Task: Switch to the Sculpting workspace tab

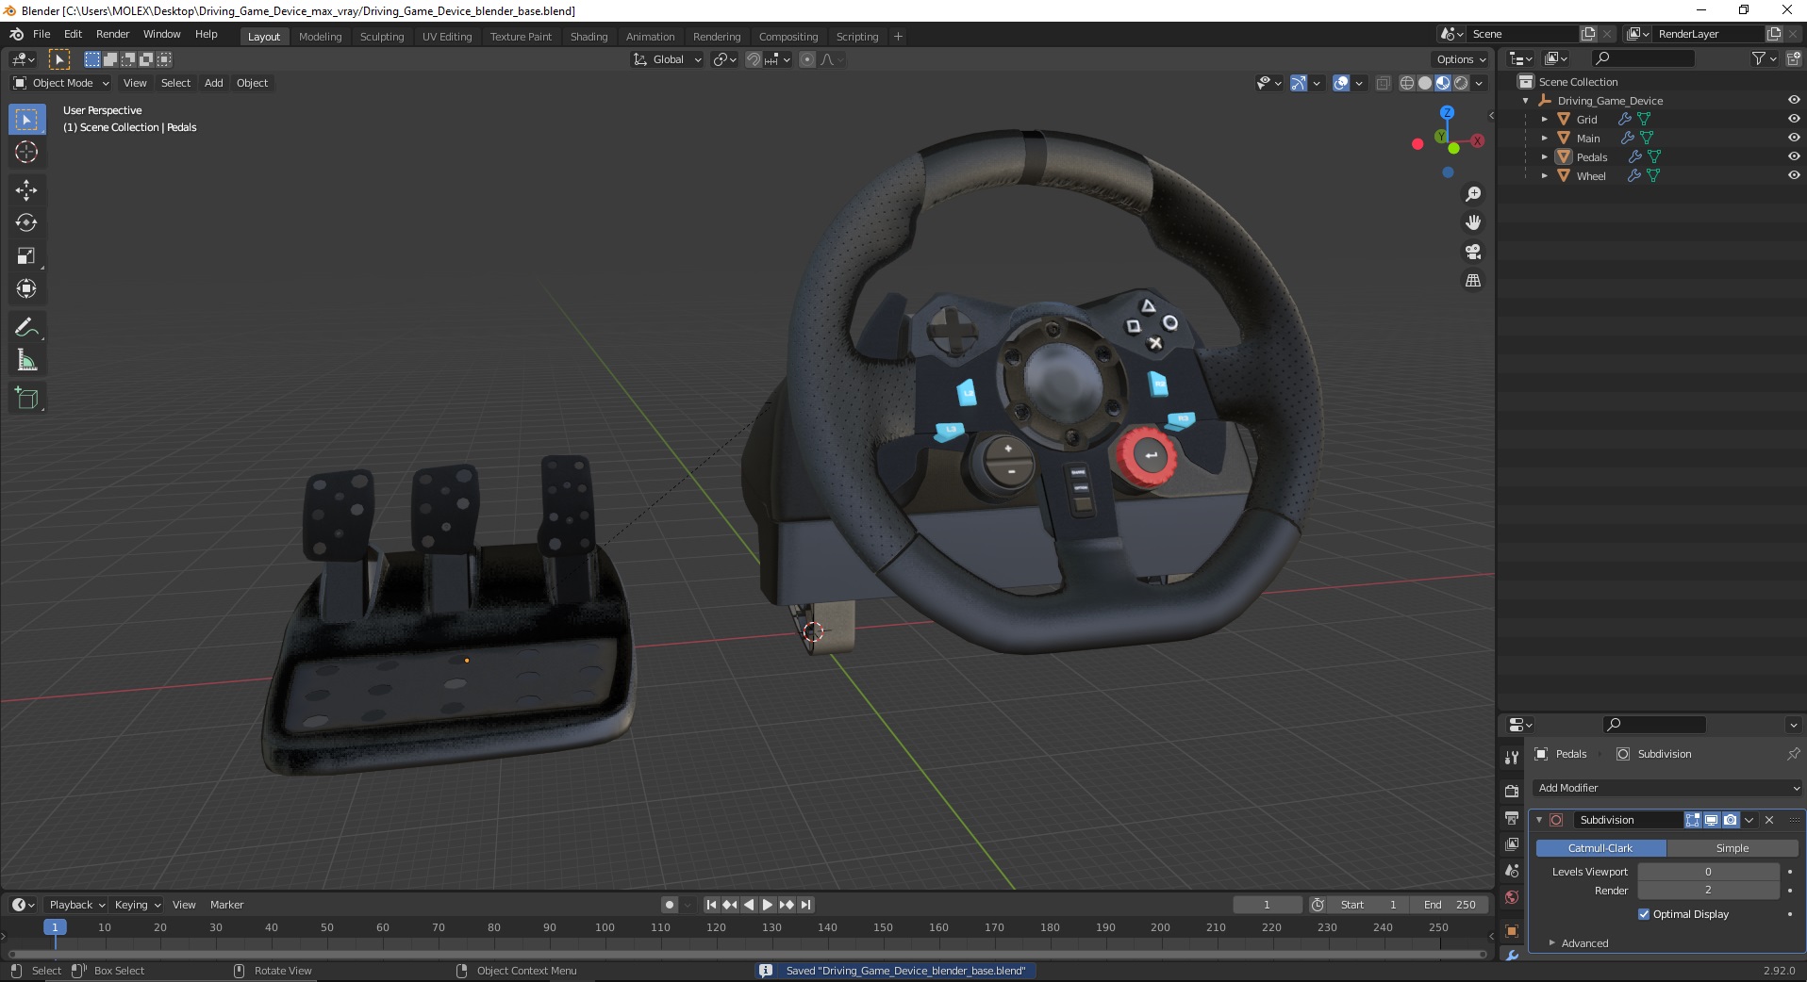Action: point(382,37)
